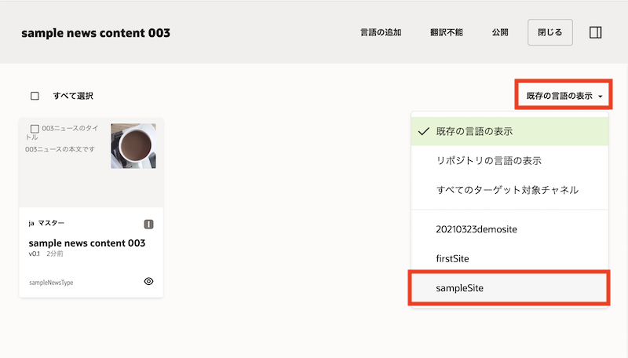This screenshot has width=628, height=358.
Task: Select sampleSite from the dropdown
Action: pos(460,288)
